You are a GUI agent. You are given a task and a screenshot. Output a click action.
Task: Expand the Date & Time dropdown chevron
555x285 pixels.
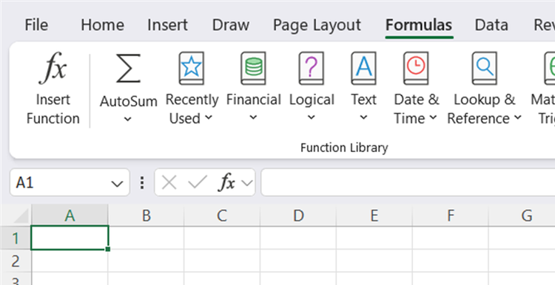[x=433, y=117]
